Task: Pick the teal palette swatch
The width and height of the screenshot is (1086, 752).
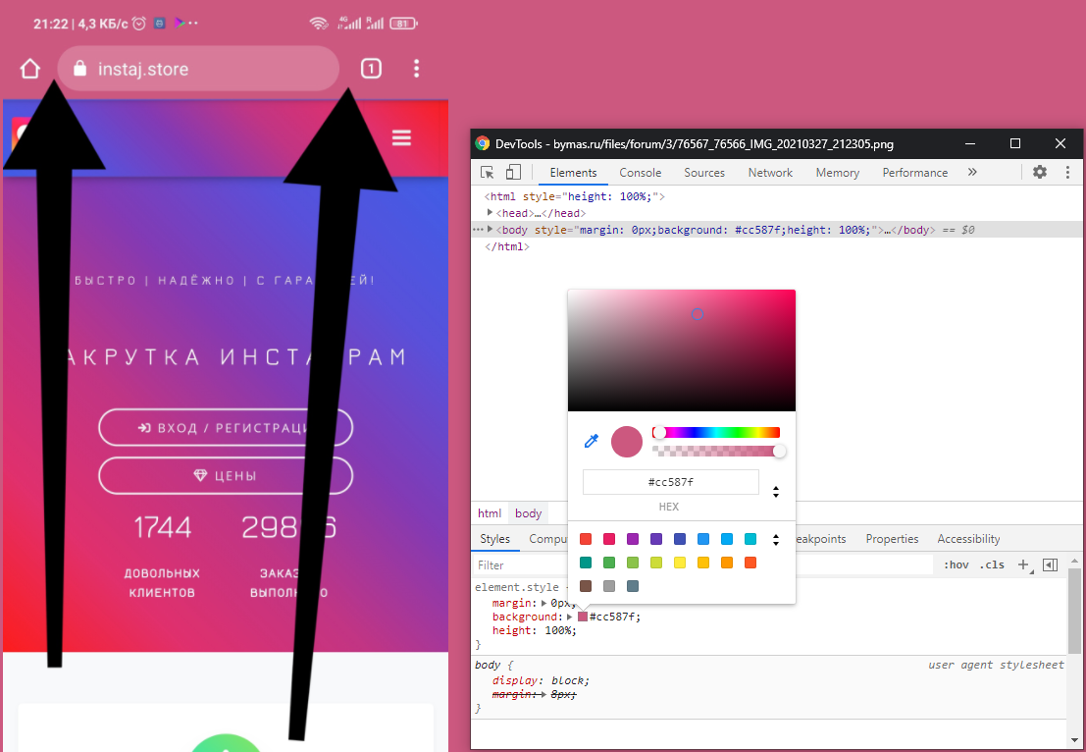Action: pyautogui.click(x=586, y=563)
